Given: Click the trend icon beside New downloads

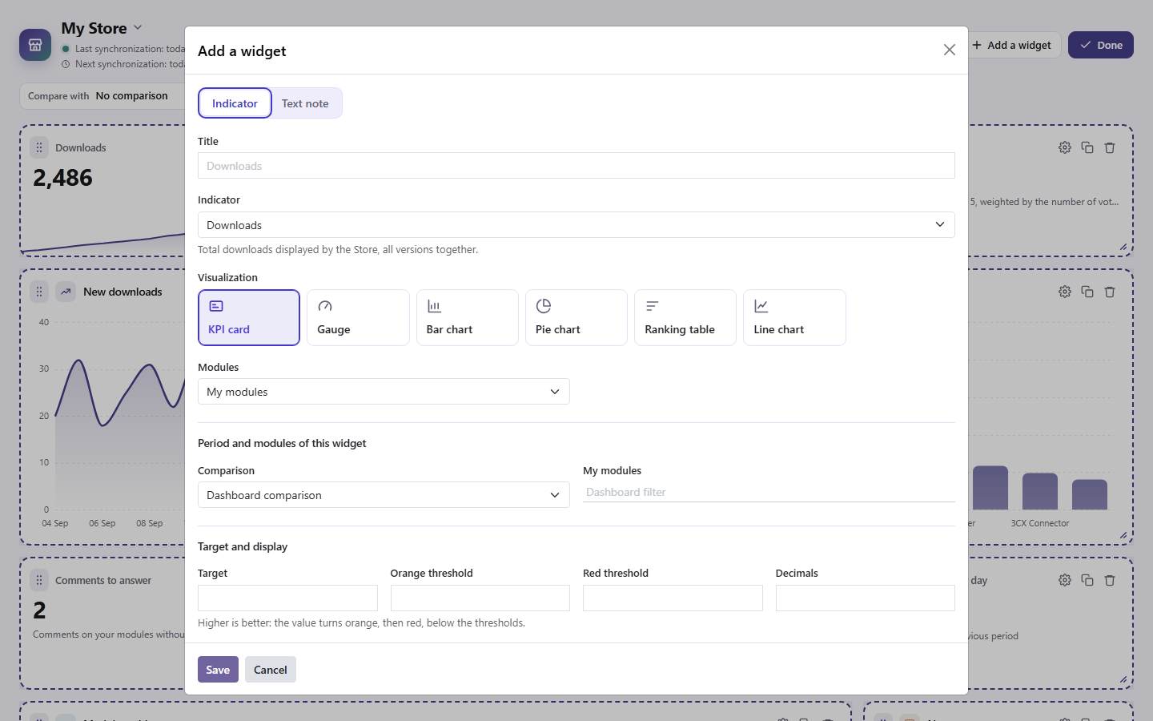Looking at the screenshot, I should pyautogui.click(x=66, y=292).
